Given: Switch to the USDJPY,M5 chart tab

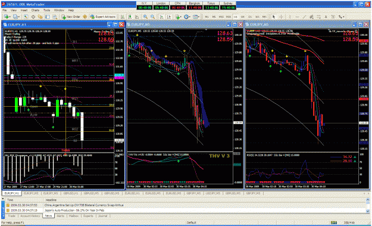Looking at the screenshot, I should click(x=212, y=193).
